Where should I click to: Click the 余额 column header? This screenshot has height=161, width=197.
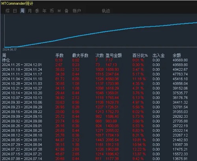click(177, 56)
